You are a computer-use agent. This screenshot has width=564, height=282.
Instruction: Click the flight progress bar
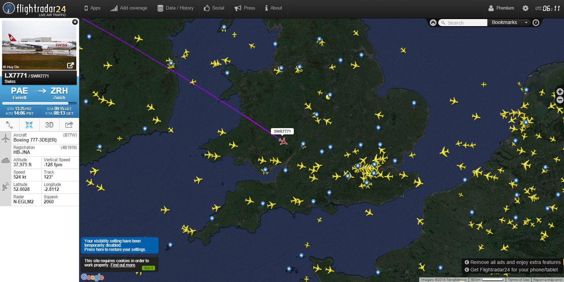39,104
